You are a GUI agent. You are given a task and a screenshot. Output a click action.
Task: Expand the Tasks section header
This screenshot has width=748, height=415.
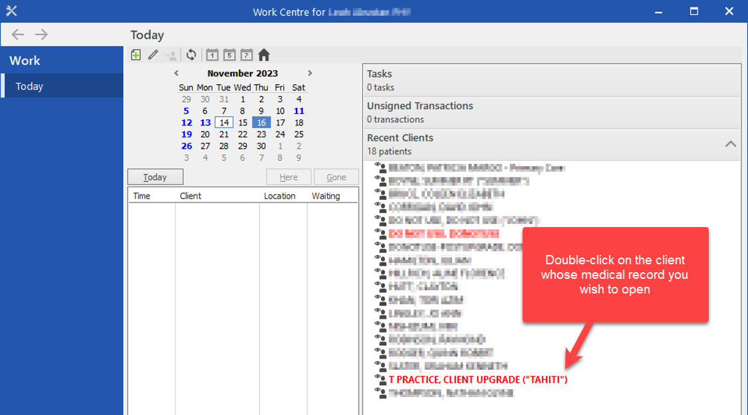[x=551, y=80]
